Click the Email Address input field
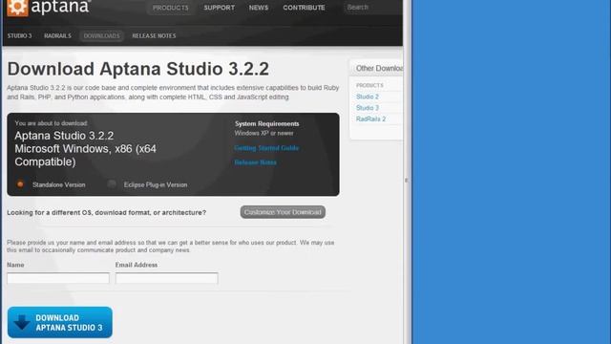 (x=166, y=278)
